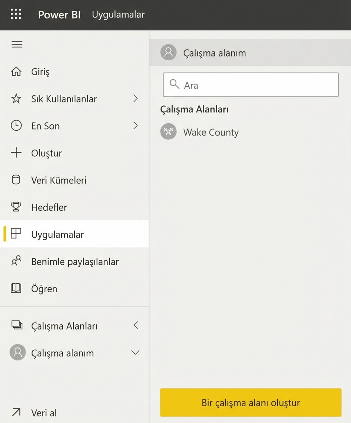Collapse the Çalışma Alanları panel chevron
The height and width of the screenshot is (423, 351).
[135, 325]
